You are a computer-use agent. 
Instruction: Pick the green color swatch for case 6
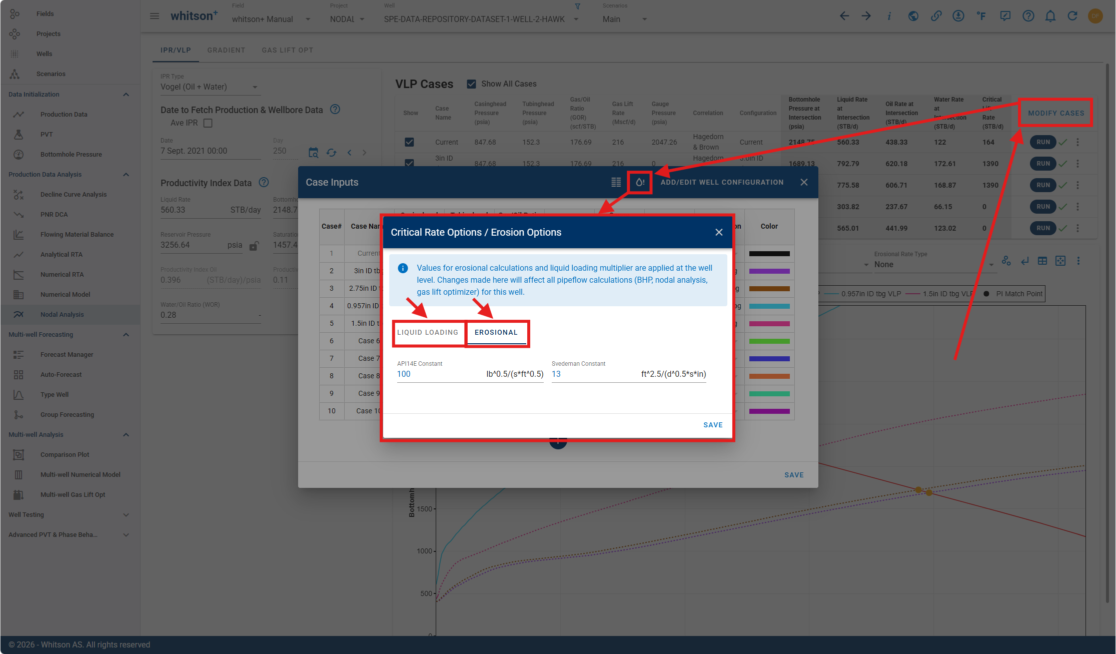769,341
